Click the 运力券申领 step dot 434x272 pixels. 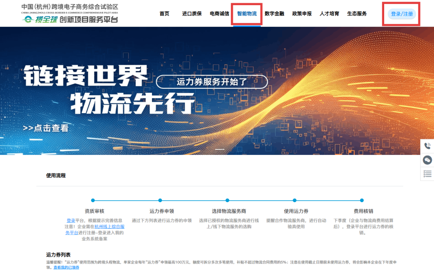coord(160,201)
